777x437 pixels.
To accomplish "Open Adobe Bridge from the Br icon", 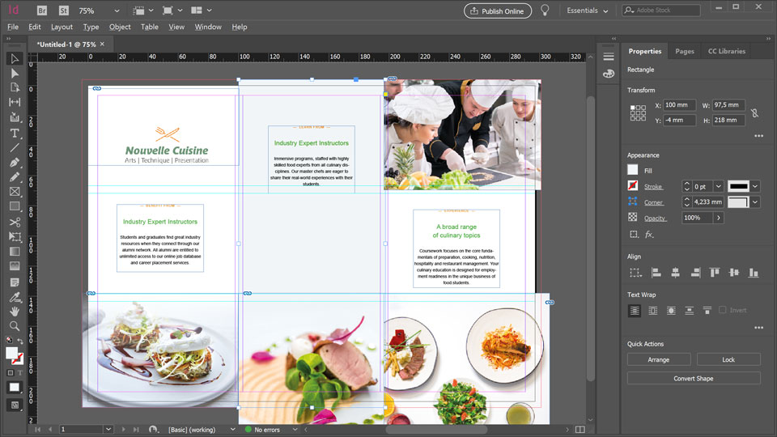I will click(42, 11).
